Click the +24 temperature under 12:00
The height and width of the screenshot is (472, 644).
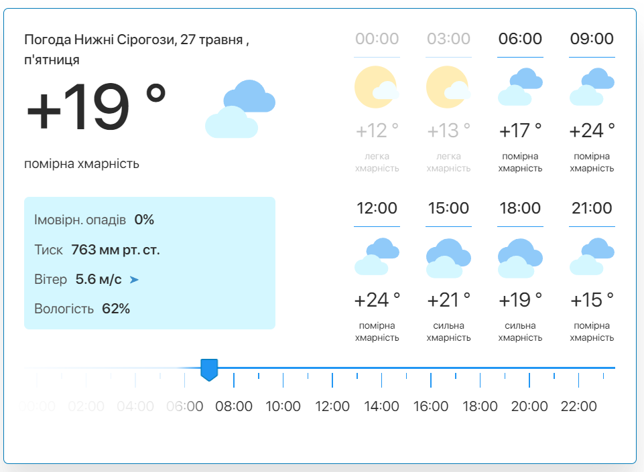click(x=377, y=300)
